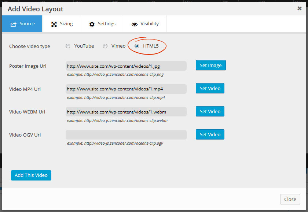Return to the Source tab
The width and height of the screenshot is (308, 212).
coord(22,23)
